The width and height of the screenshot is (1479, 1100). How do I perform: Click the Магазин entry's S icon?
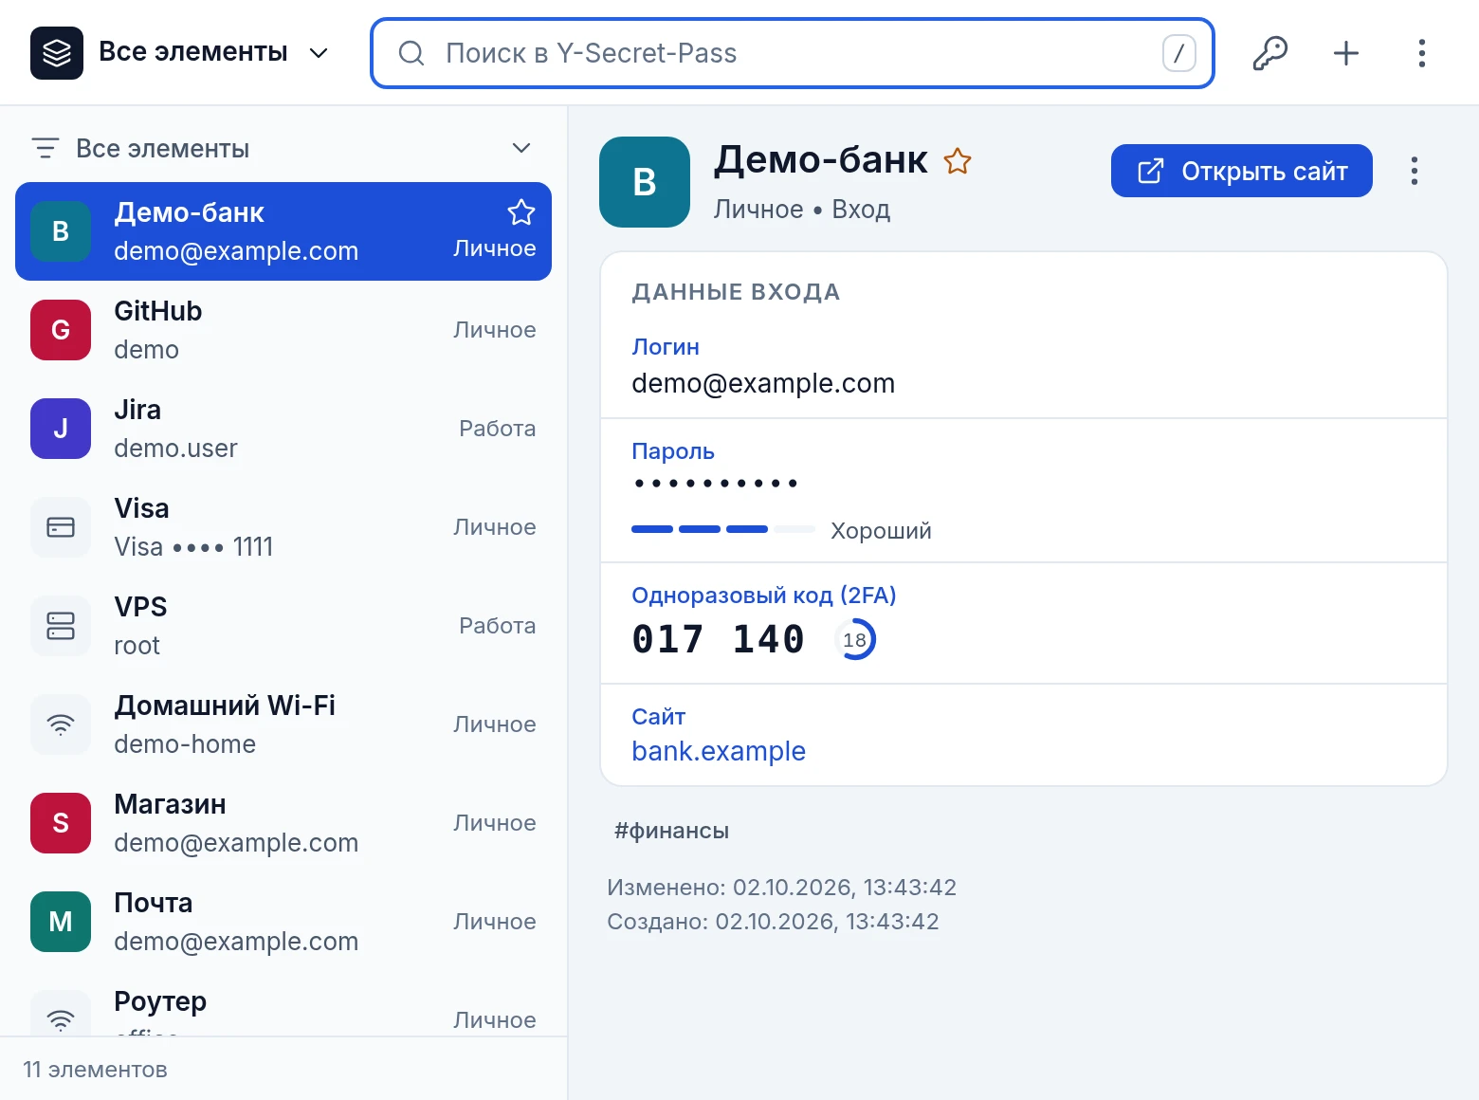click(x=61, y=823)
